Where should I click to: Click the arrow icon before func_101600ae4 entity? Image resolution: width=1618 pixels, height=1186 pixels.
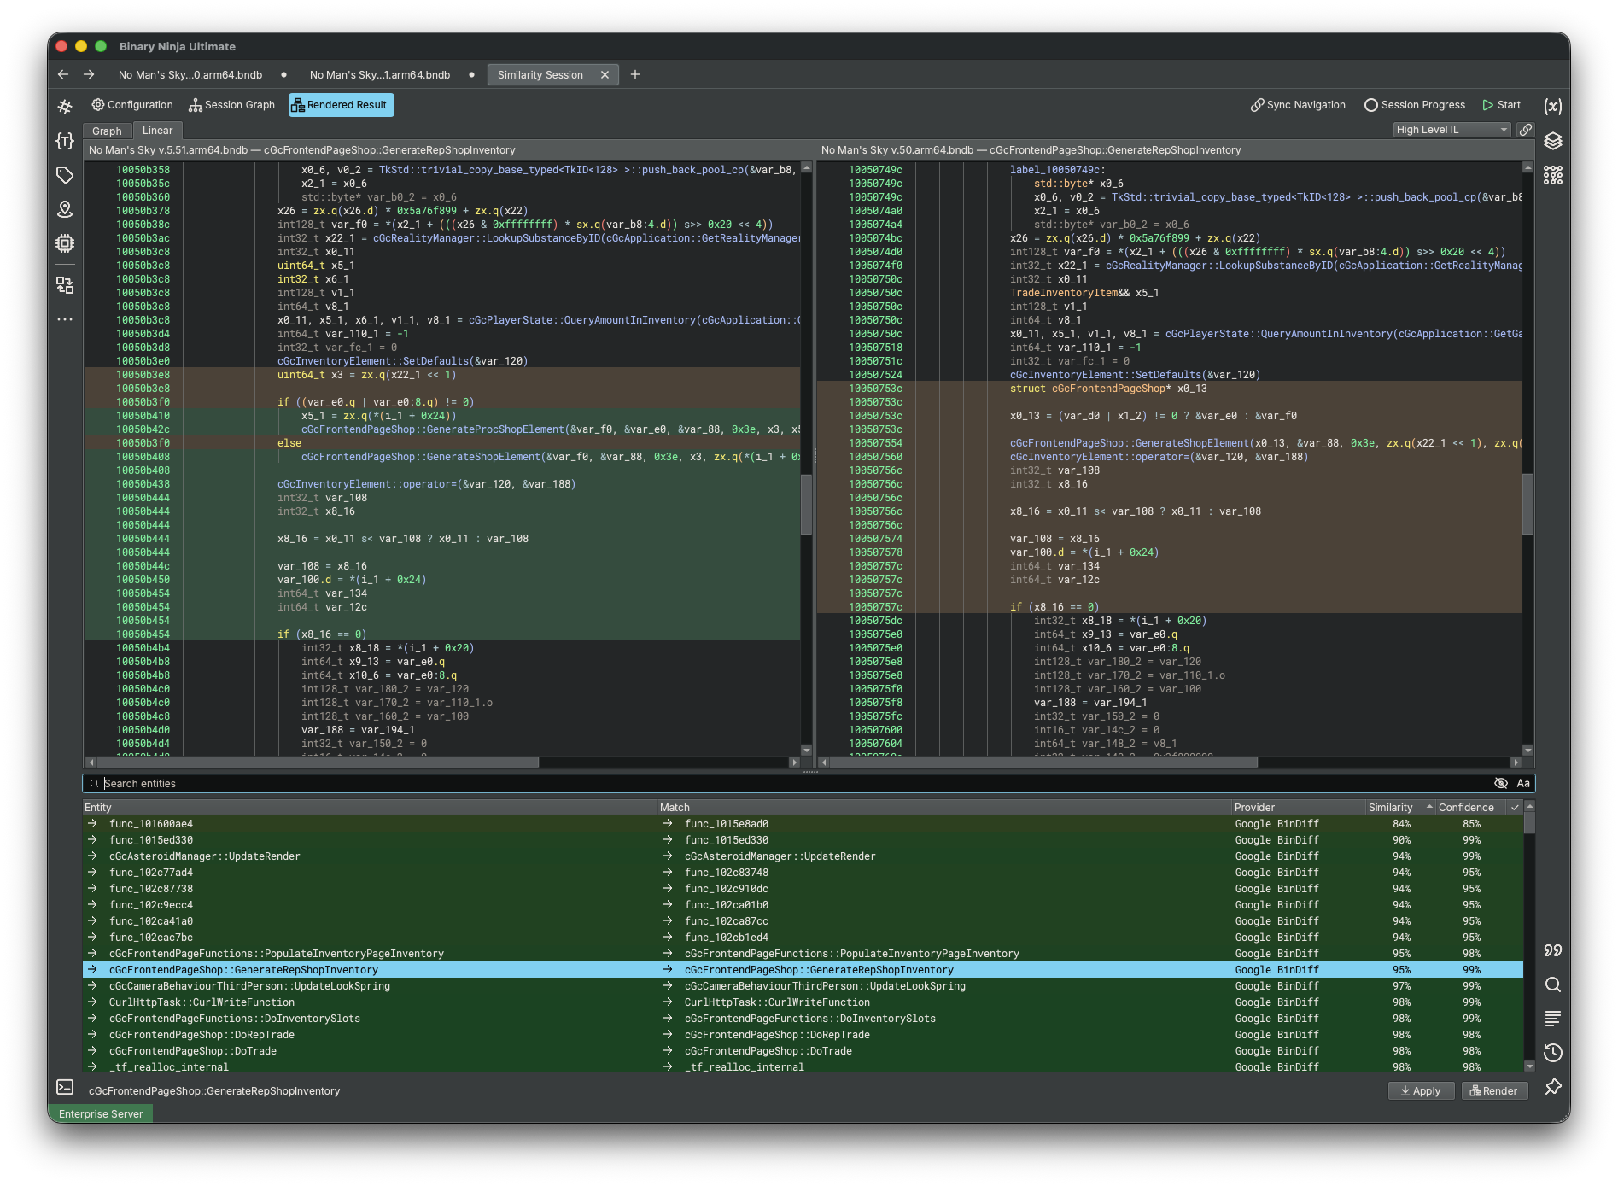[92, 824]
